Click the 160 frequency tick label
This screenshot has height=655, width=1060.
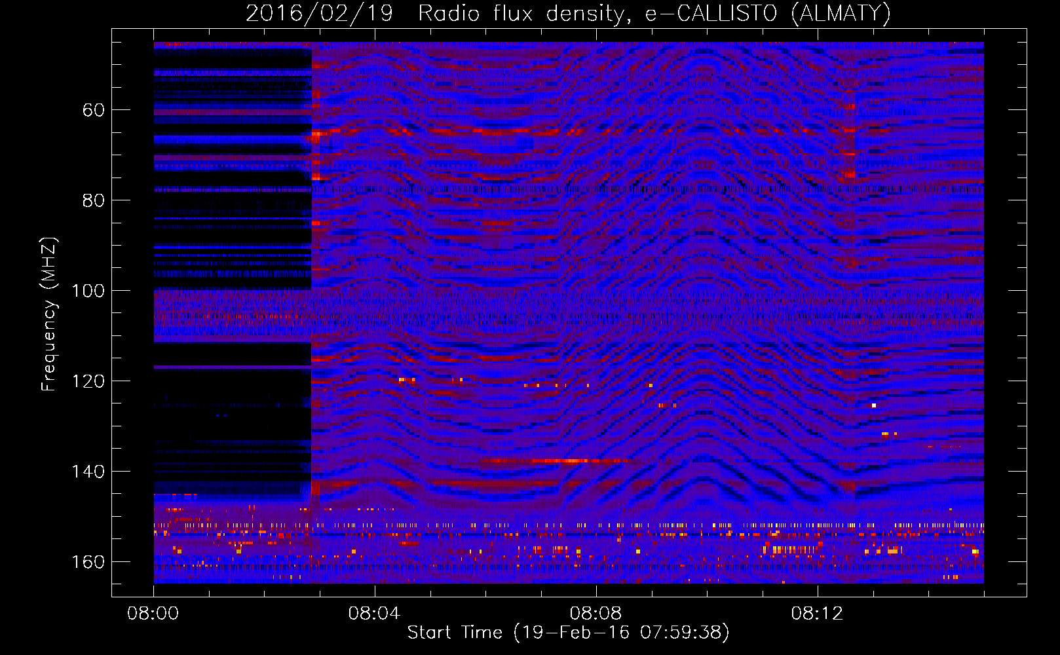click(x=88, y=562)
